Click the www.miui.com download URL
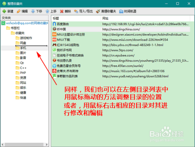195x147 pixels. [135, 39]
